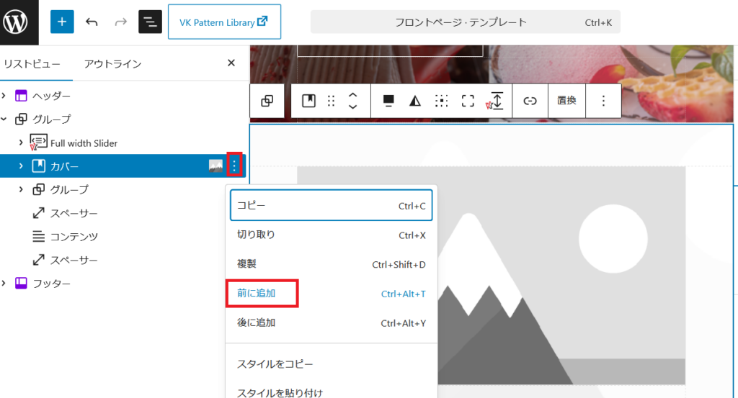Toggle full height icon in block toolbar
738x398 pixels.
pyautogui.click(x=468, y=101)
